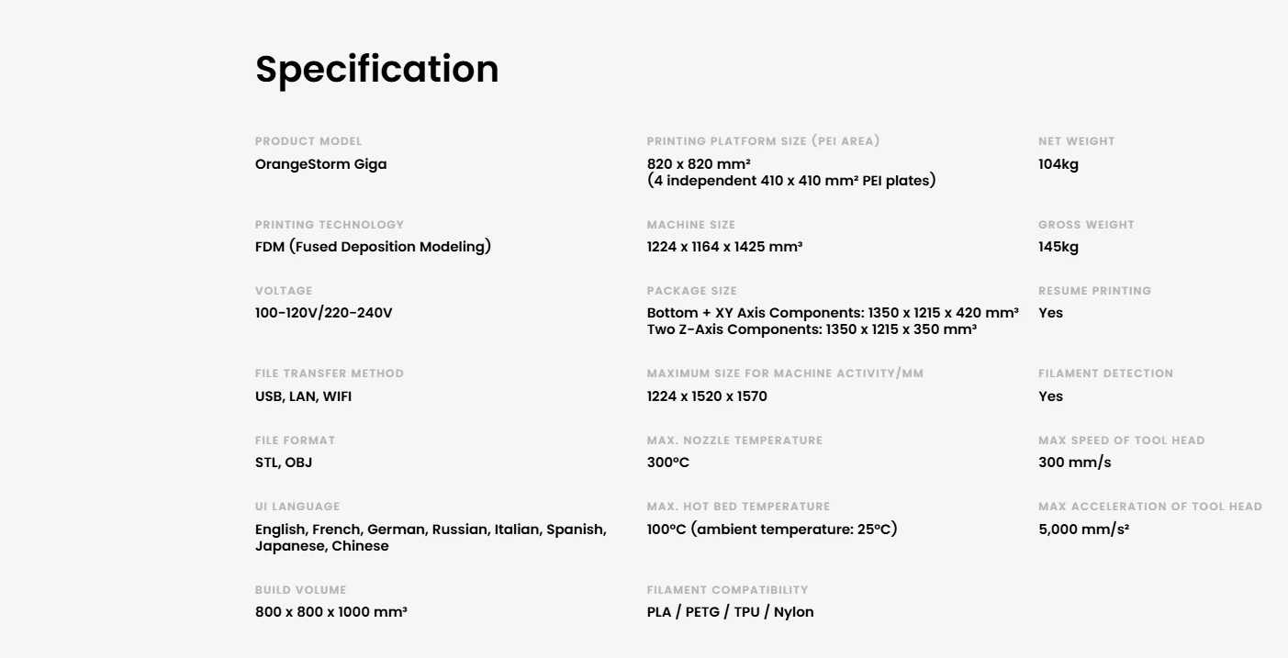Select the STL, OBJ file format text

point(283,463)
